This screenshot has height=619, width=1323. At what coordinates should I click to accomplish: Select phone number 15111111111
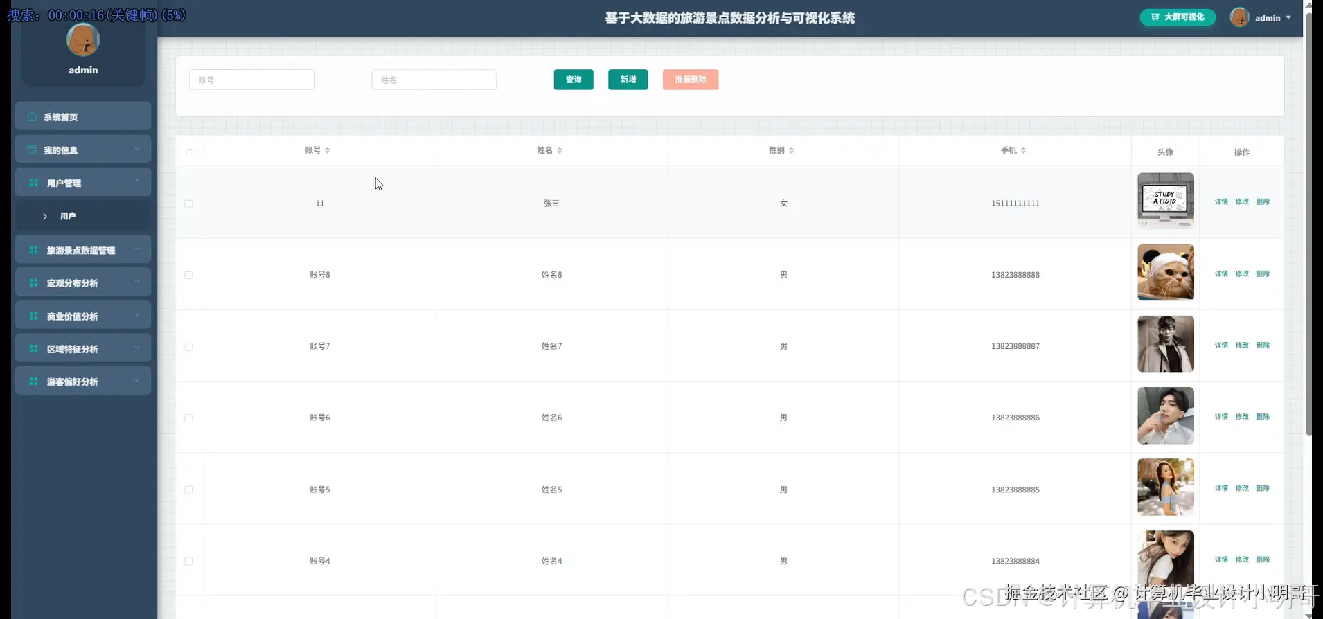point(1015,204)
